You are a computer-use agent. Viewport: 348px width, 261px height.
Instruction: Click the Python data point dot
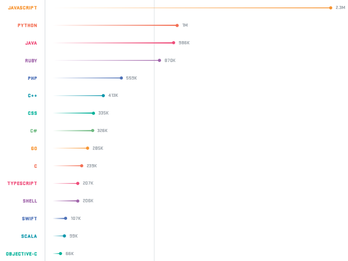[177, 25]
